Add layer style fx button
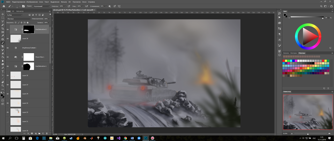Screen dimensions: 334x141 [28, 133]
